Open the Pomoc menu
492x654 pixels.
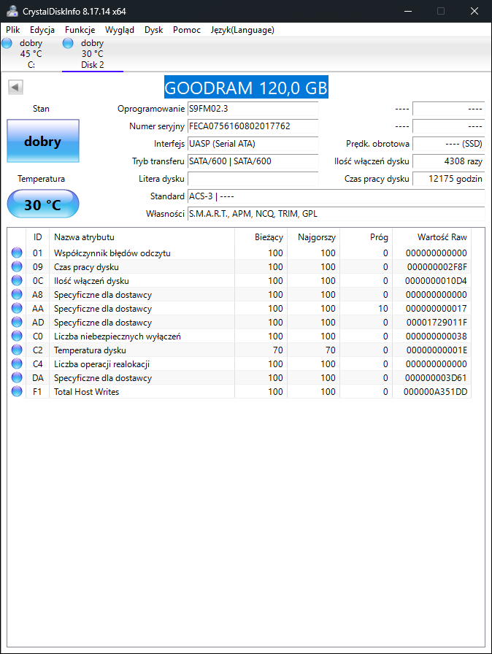186,30
